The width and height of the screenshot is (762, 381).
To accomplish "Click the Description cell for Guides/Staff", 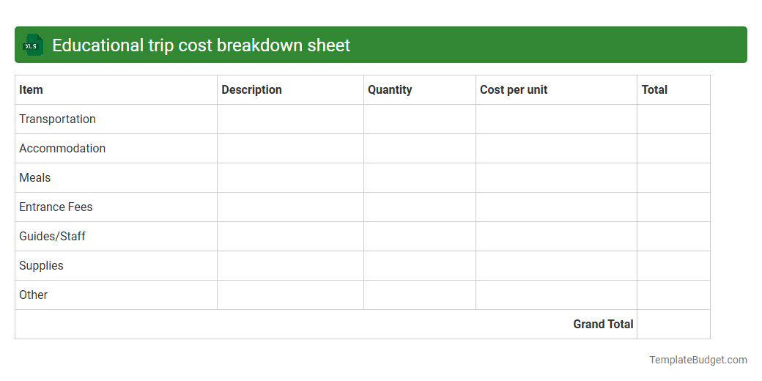I will pyautogui.click(x=290, y=236).
